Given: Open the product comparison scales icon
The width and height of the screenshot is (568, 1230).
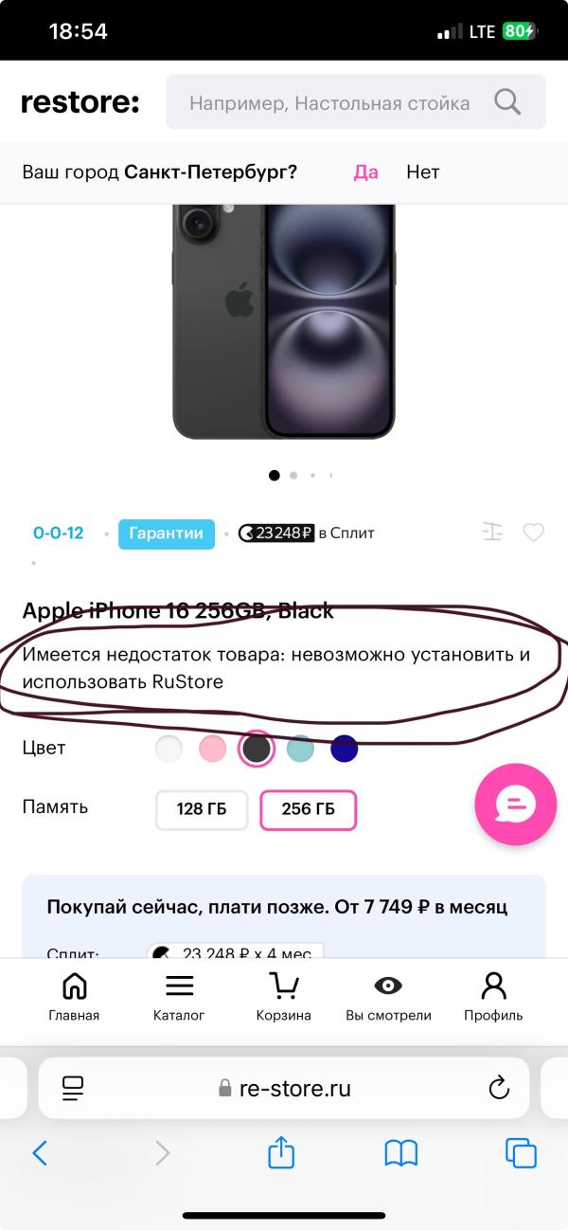Looking at the screenshot, I should [492, 532].
